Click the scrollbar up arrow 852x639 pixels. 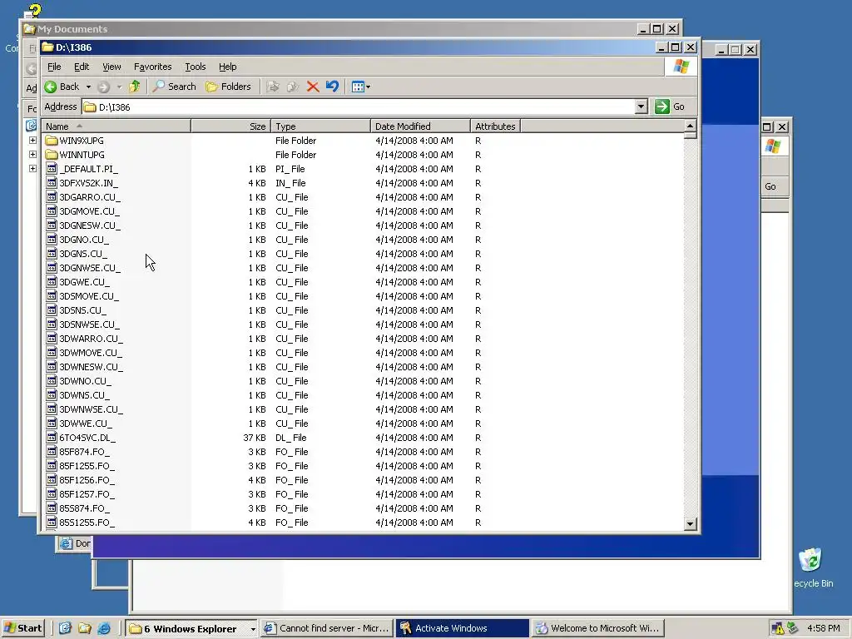pos(690,126)
